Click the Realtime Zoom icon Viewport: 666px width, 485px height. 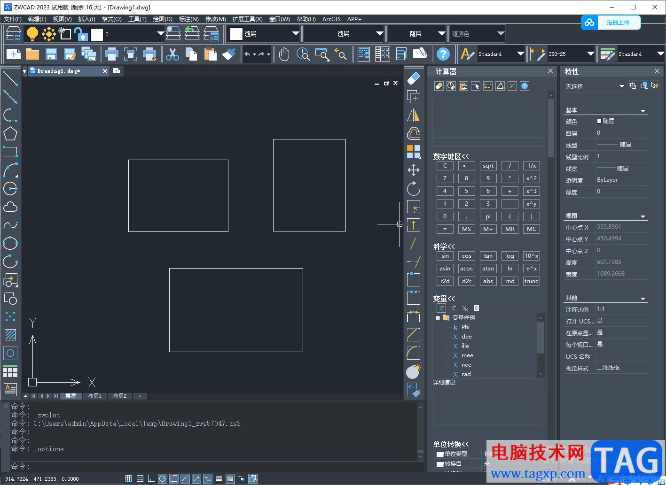tap(303, 54)
